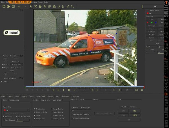Click the Step Forward to bar button
This screenshot has width=169, height=128.
tap(53, 90)
